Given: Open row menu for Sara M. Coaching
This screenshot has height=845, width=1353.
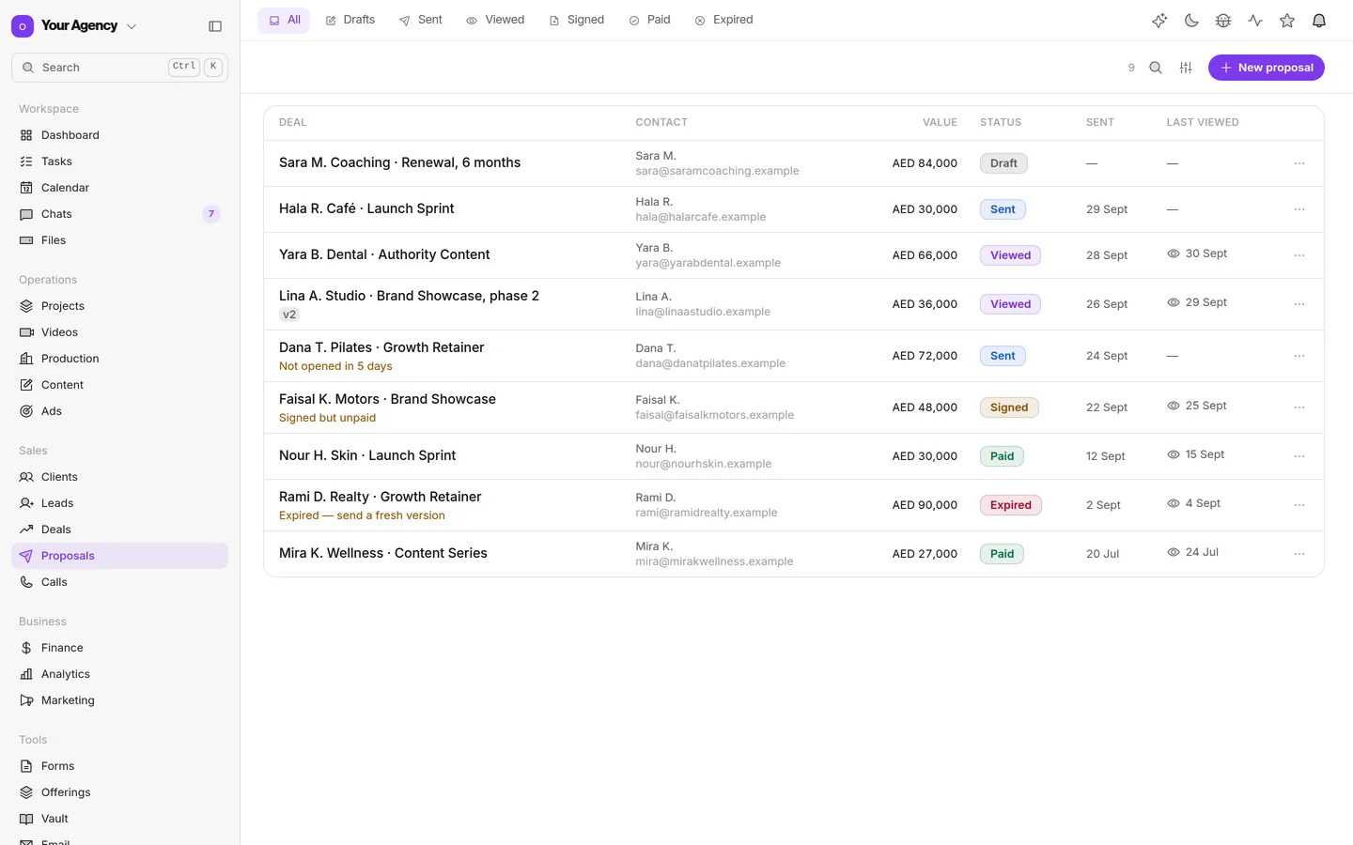Looking at the screenshot, I should pos(1299,163).
